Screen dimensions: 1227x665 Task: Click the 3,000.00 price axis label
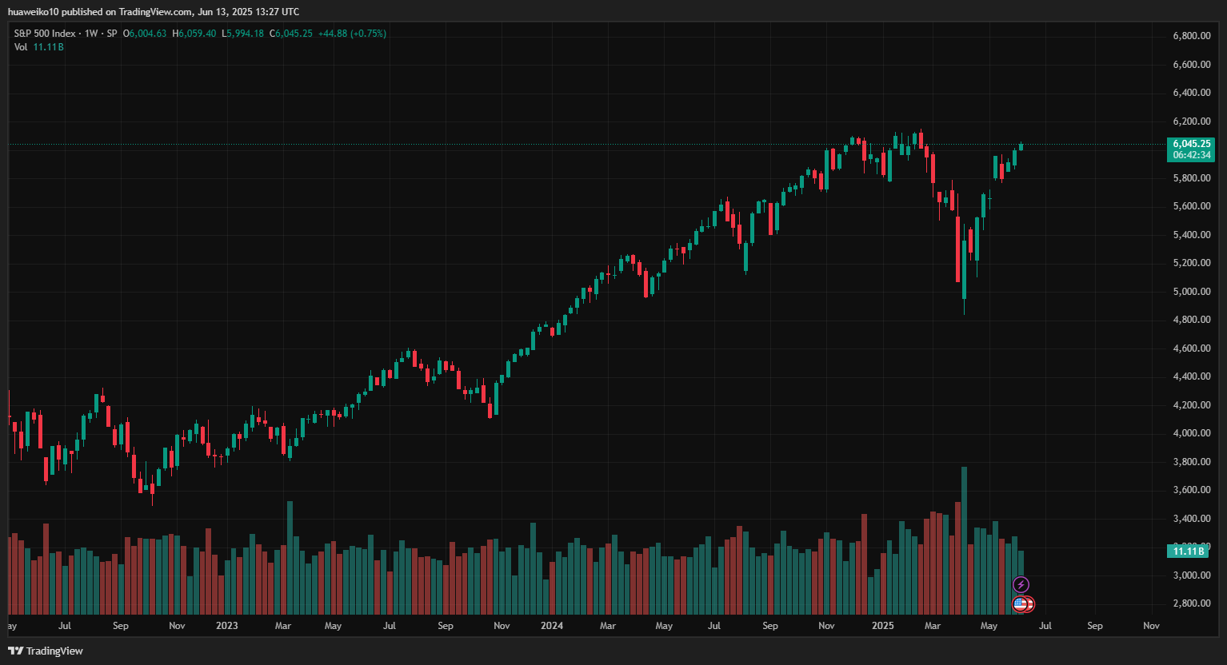1191,575
